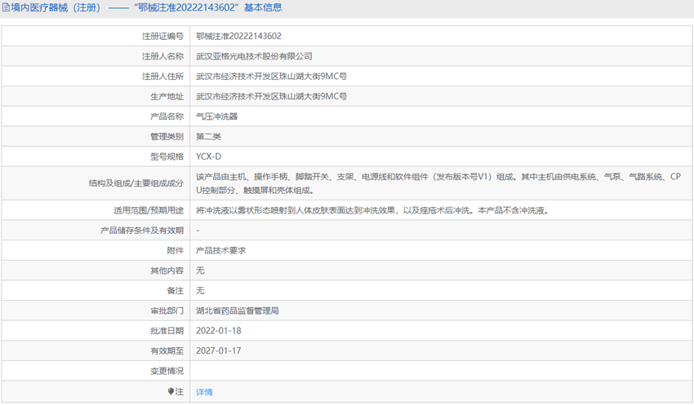The height and width of the screenshot is (405, 694).
Task: Select approval department 湖北省药品监督管理局
Action: point(238,311)
